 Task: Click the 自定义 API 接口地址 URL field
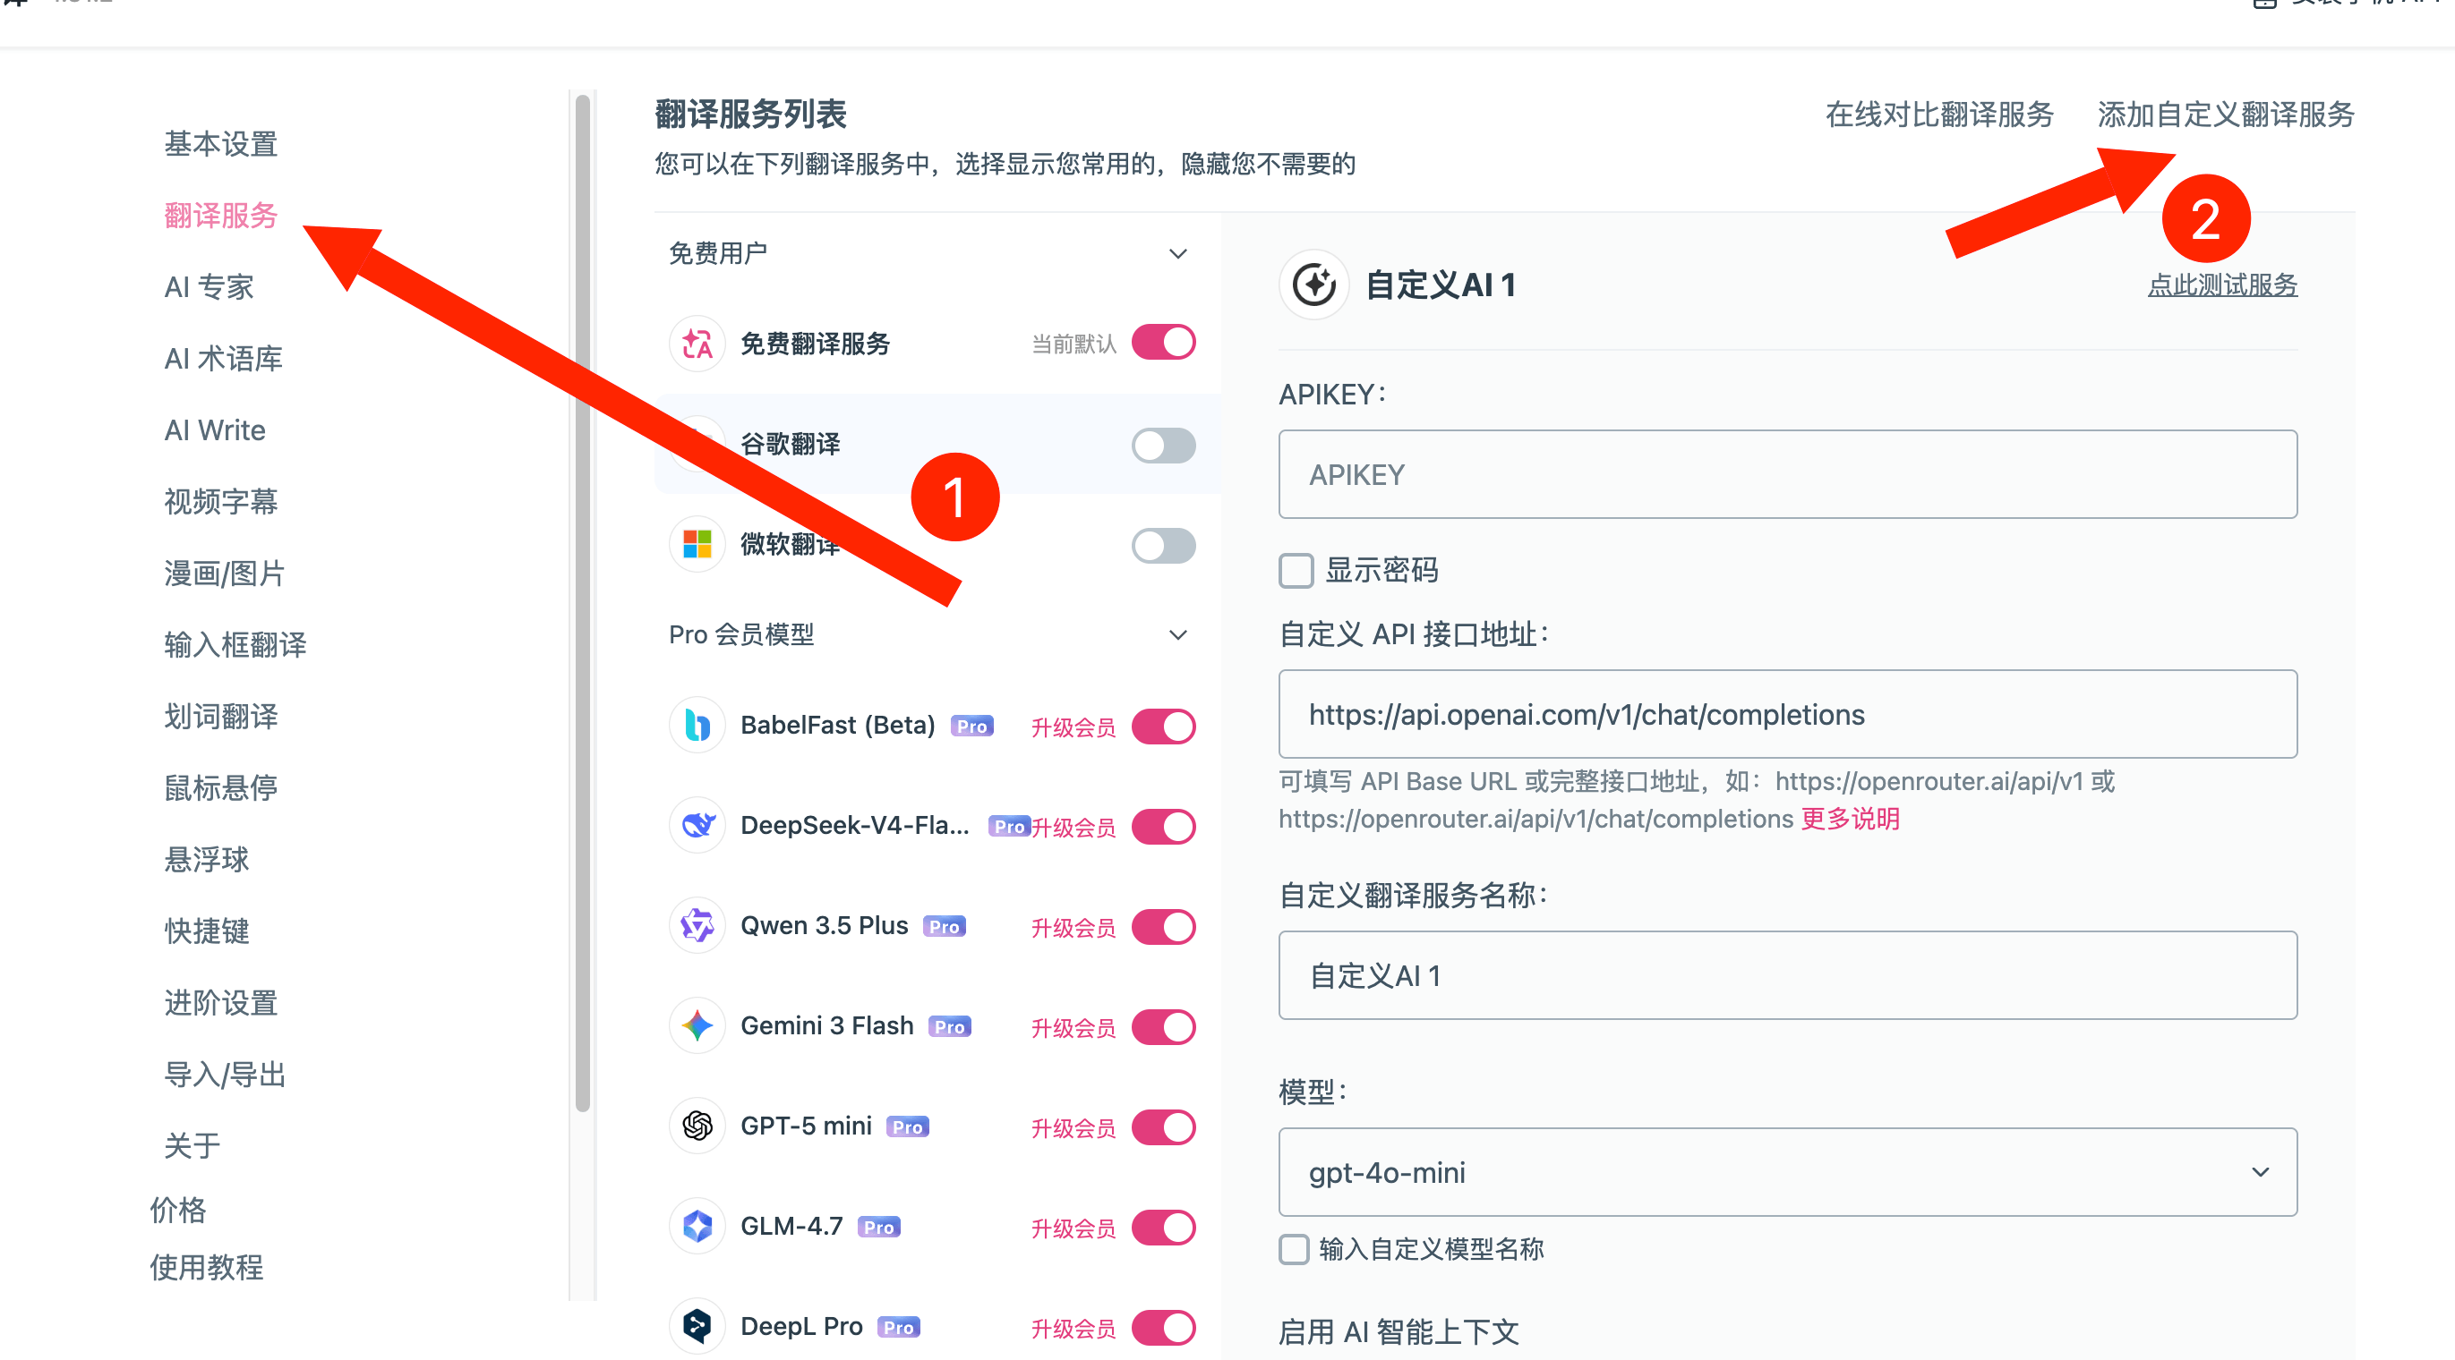point(1787,714)
